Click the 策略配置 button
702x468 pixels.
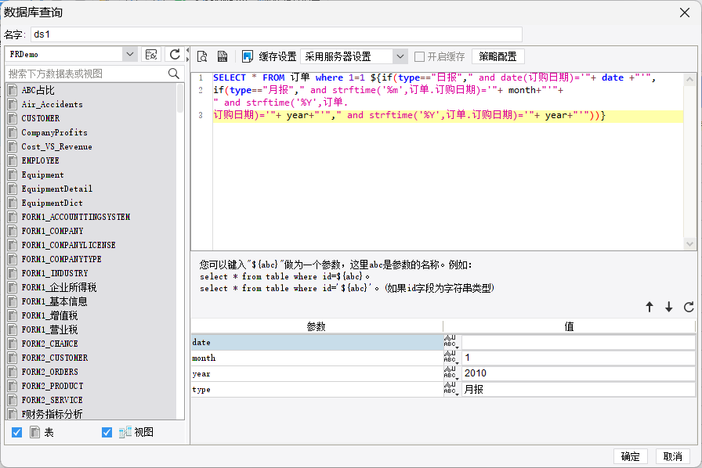(x=498, y=57)
